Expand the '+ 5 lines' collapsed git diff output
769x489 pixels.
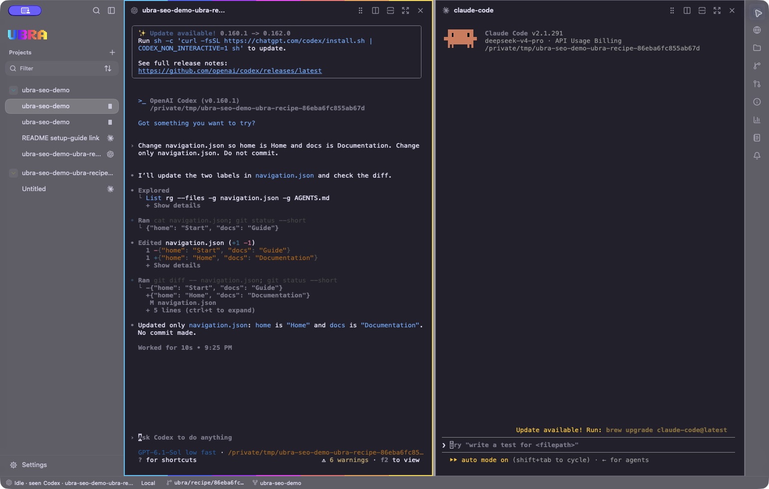(x=200, y=310)
